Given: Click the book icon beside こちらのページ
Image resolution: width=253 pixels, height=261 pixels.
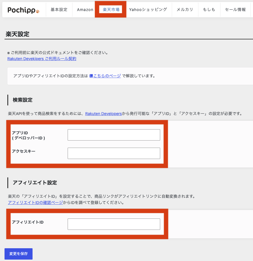Looking at the screenshot, I should click(91, 76).
